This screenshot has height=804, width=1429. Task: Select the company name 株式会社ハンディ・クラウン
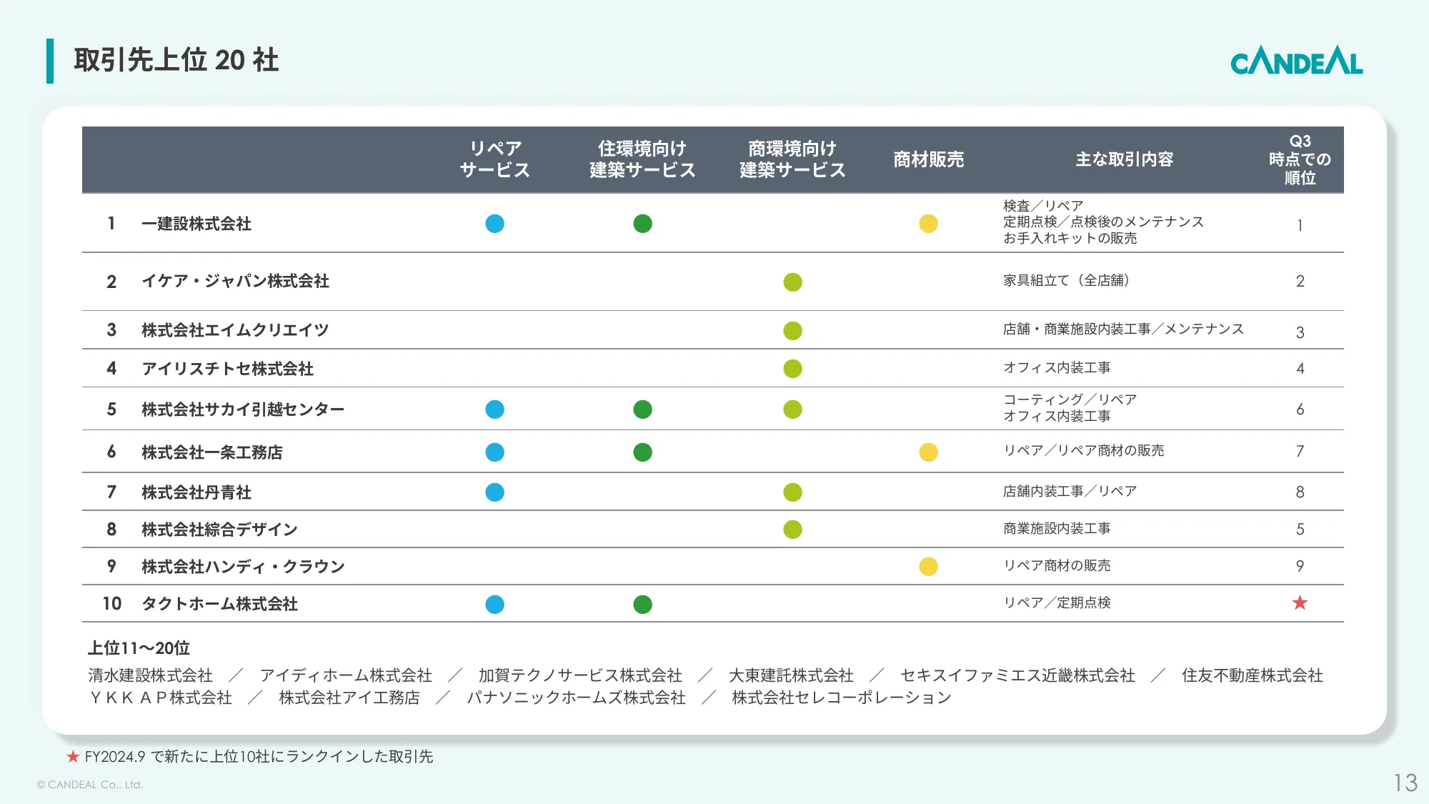243,567
